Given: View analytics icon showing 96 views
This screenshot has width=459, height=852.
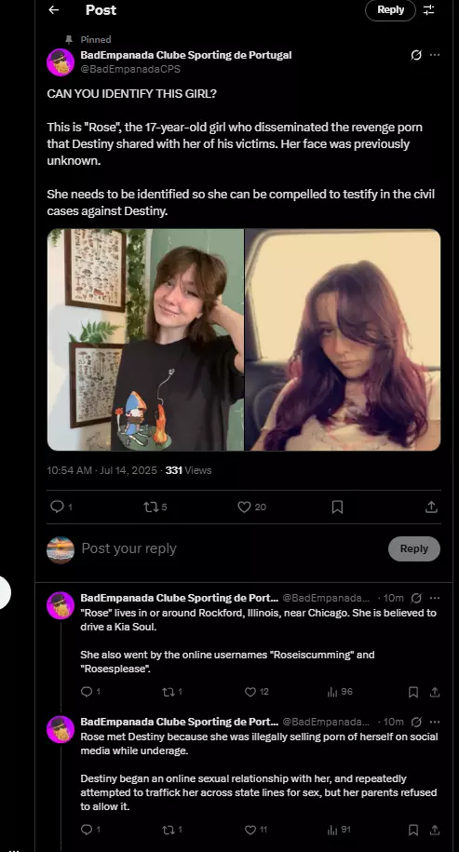Looking at the screenshot, I should [332, 692].
